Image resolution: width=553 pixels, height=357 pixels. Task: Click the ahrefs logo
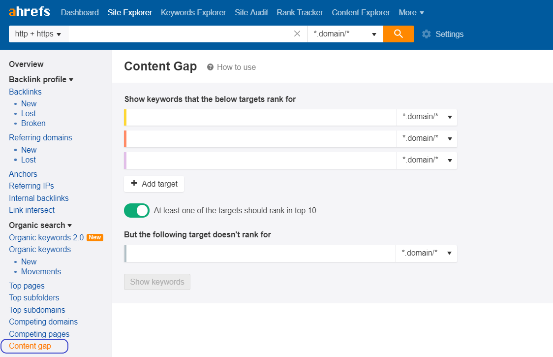[29, 12]
